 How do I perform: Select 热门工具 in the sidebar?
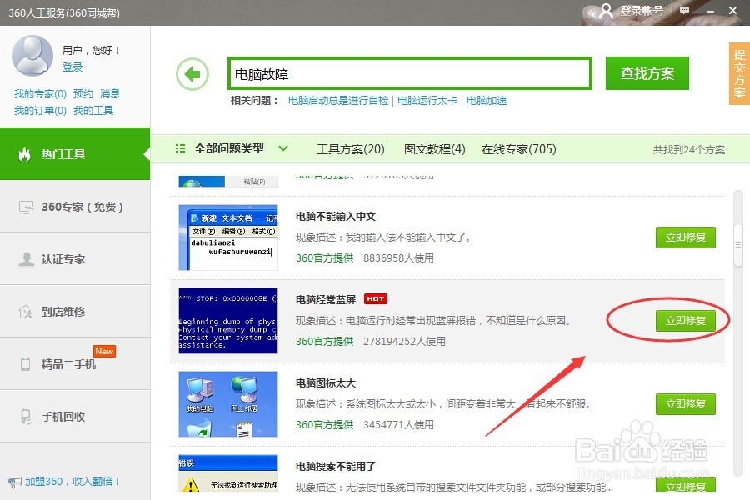[75, 153]
